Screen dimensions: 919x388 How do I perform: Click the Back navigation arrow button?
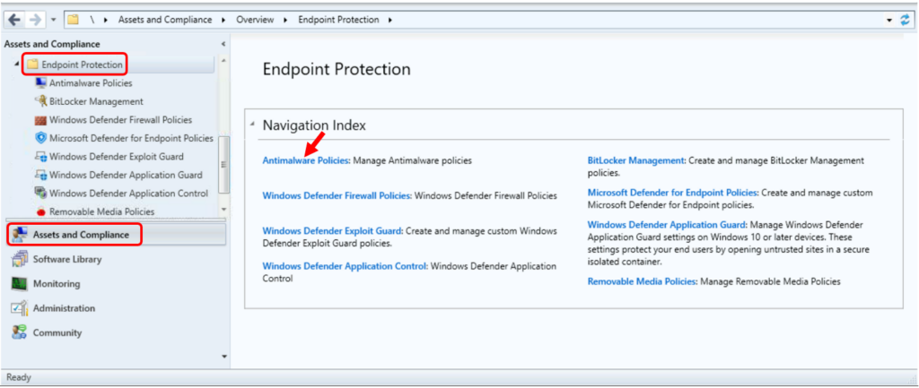click(x=14, y=20)
